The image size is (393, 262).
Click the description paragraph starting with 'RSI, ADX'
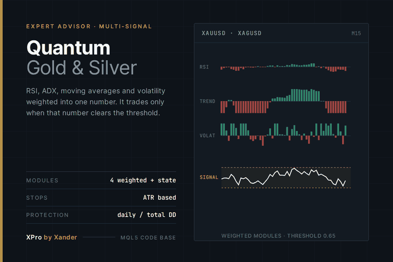click(x=96, y=102)
